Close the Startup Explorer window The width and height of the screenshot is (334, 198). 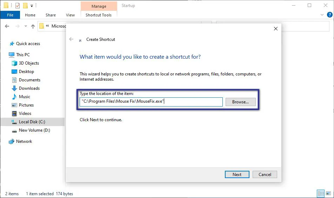click(326, 5)
